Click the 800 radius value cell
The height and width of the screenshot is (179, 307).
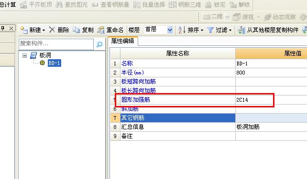click(x=271, y=73)
